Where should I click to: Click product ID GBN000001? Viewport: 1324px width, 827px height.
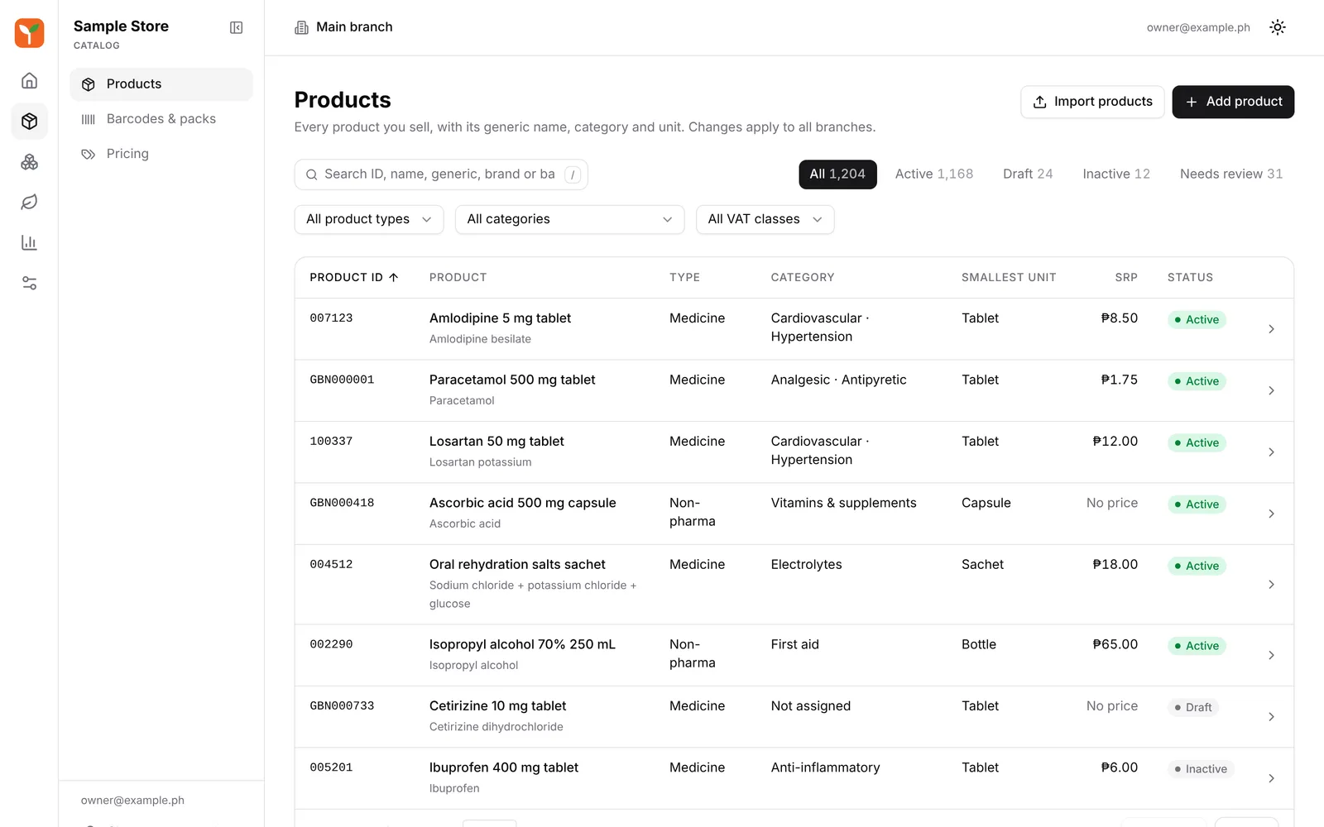[342, 380]
